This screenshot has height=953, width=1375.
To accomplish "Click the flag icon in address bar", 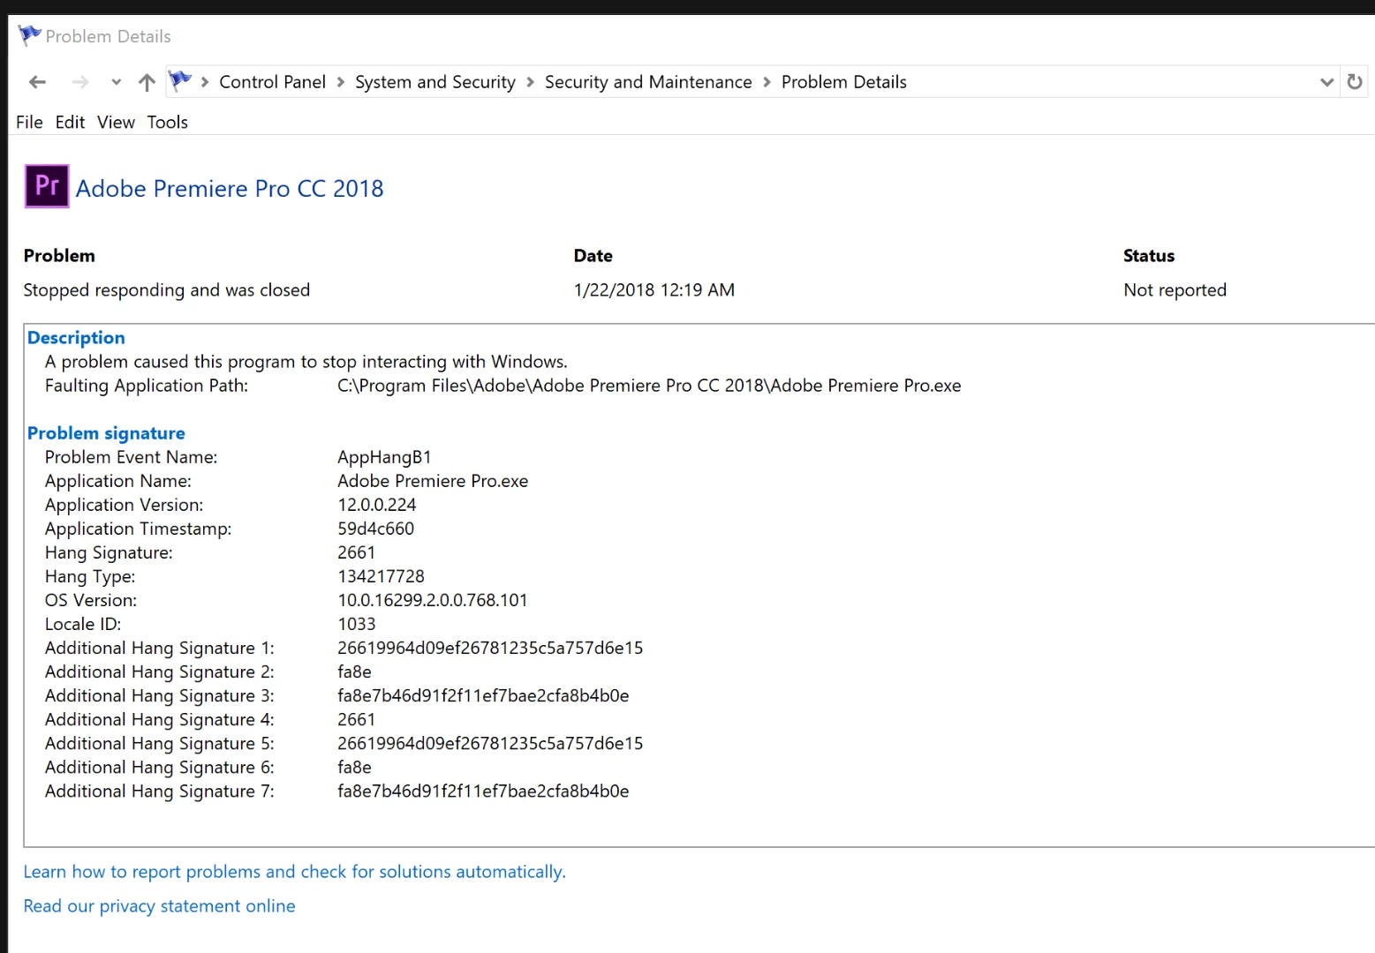I will coord(180,81).
